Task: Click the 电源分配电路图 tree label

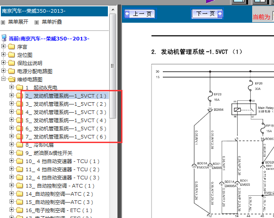Action: pos(35,71)
